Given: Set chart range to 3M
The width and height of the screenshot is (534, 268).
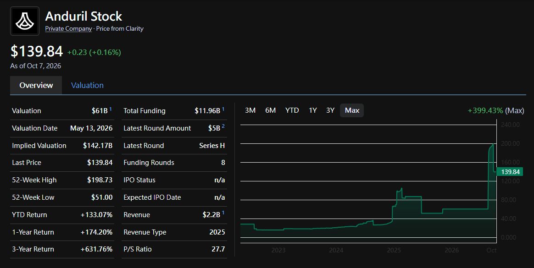Looking at the screenshot, I should pos(250,110).
